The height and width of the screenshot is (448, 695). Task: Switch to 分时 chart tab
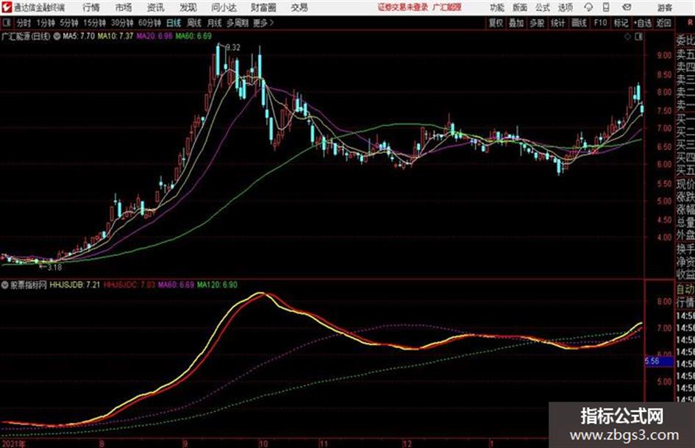[x=24, y=23]
